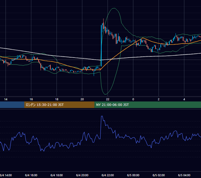201x178 pixels.
Task: Click hour label 16 on upper axis
Action: 31,99
